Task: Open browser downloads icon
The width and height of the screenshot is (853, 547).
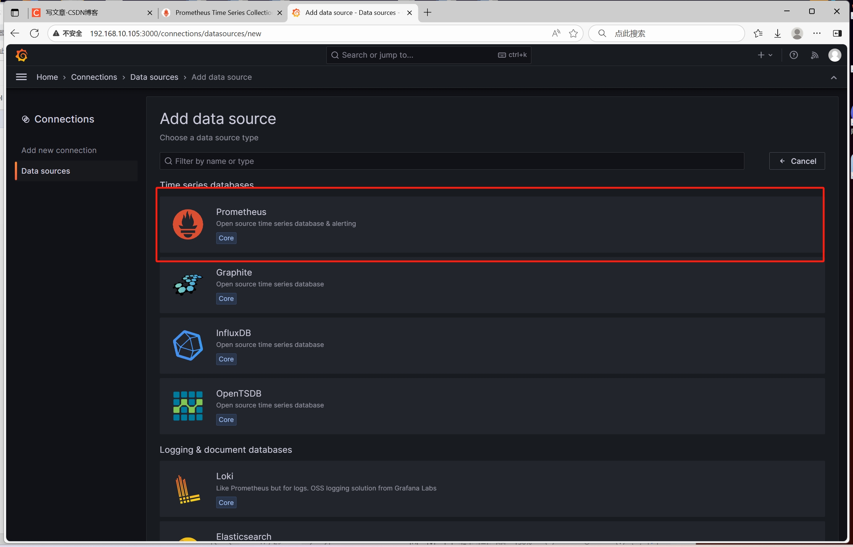Action: (x=777, y=33)
